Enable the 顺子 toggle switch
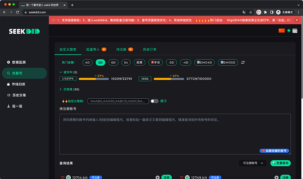The width and height of the screenshot is (303, 179). click(x=155, y=101)
